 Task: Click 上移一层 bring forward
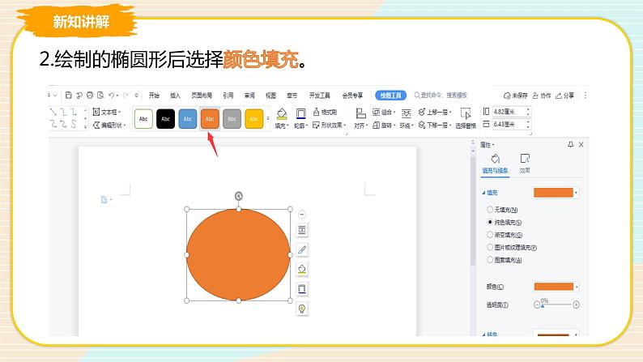tap(435, 112)
